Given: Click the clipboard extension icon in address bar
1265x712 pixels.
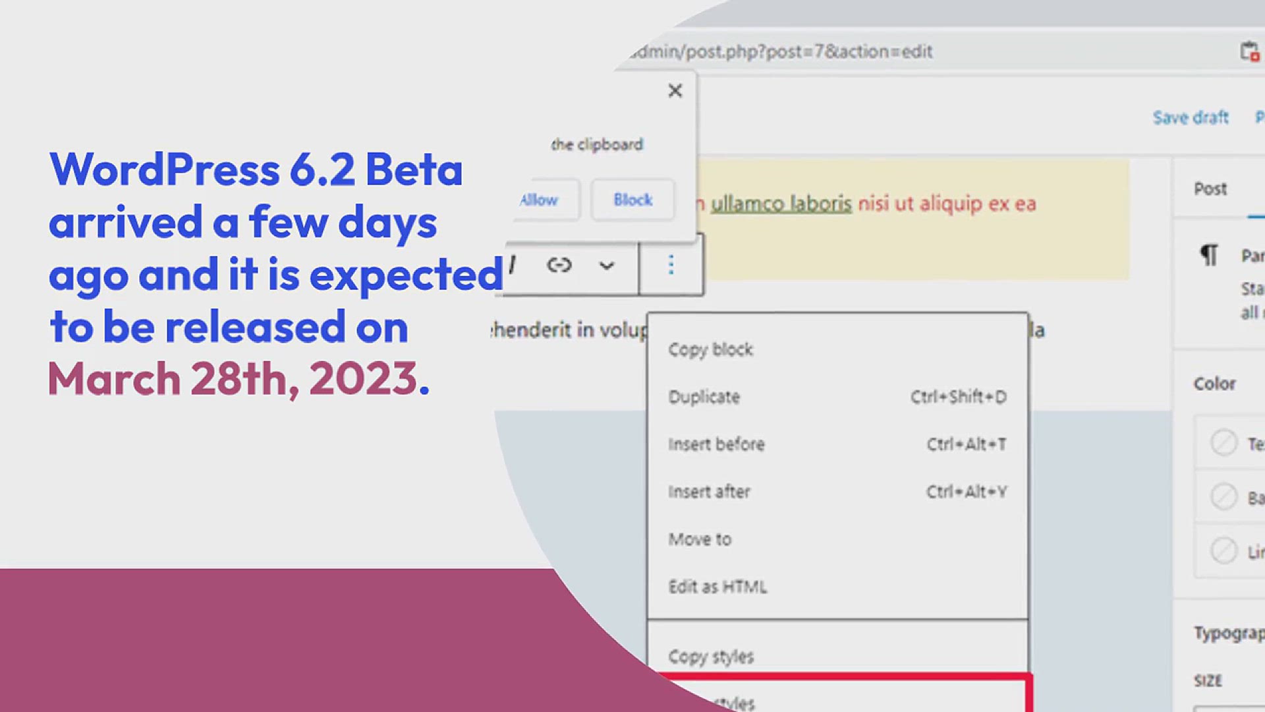Looking at the screenshot, I should point(1250,51).
